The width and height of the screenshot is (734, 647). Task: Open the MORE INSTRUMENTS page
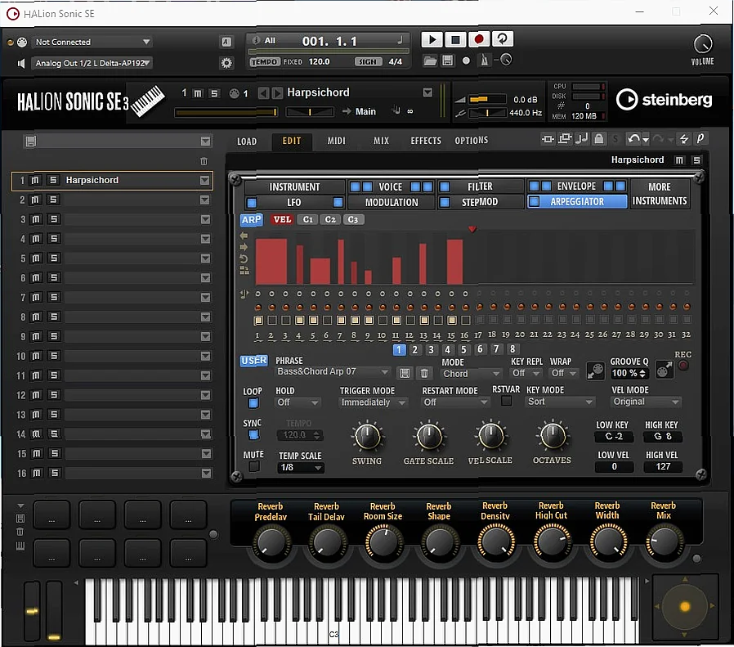(660, 193)
